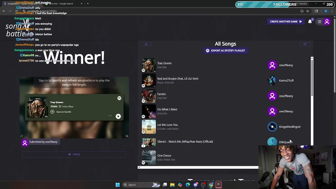Viewport: 336px width, 189px height.
Task: Open Silentó Watch Me song link
Action: pos(185,141)
